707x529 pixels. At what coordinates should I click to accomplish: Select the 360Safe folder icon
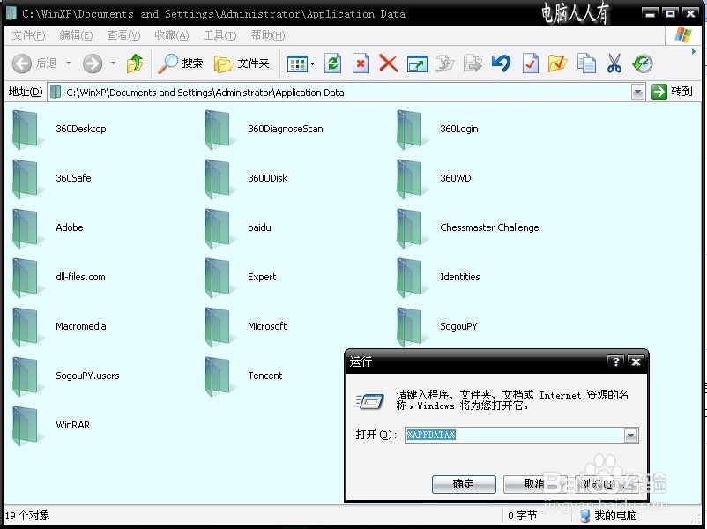pyautogui.click(x=26, y=179)
